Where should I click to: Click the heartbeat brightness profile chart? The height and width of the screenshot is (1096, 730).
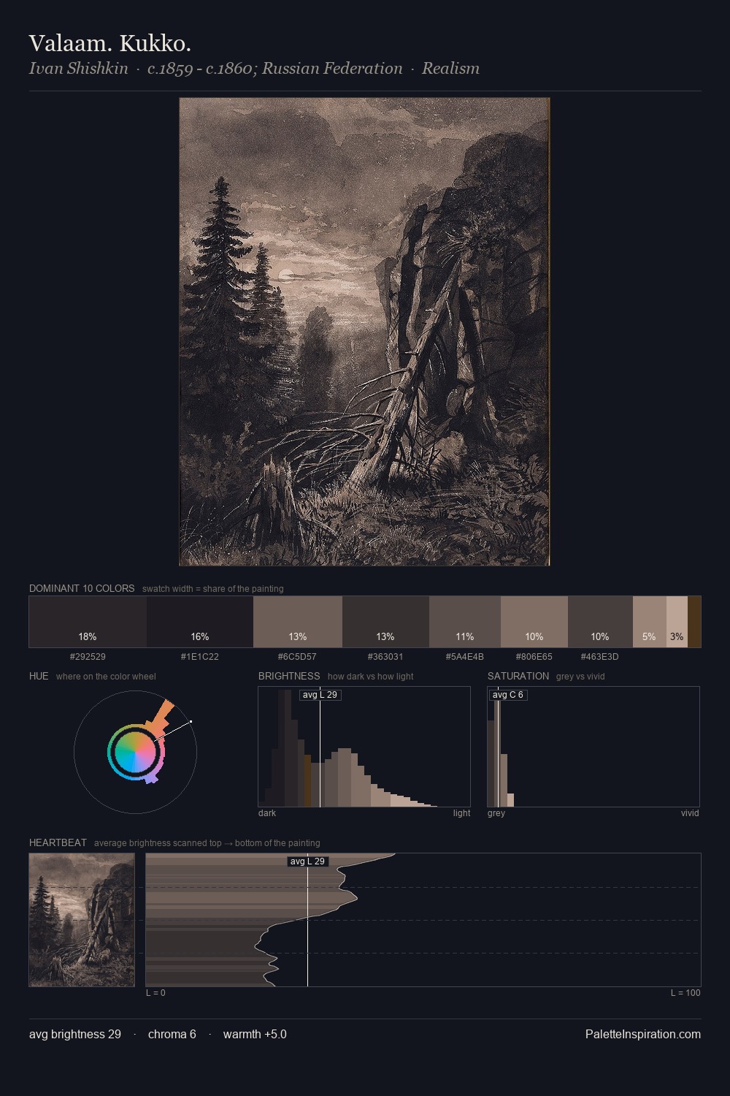click(x=423, y=920)
